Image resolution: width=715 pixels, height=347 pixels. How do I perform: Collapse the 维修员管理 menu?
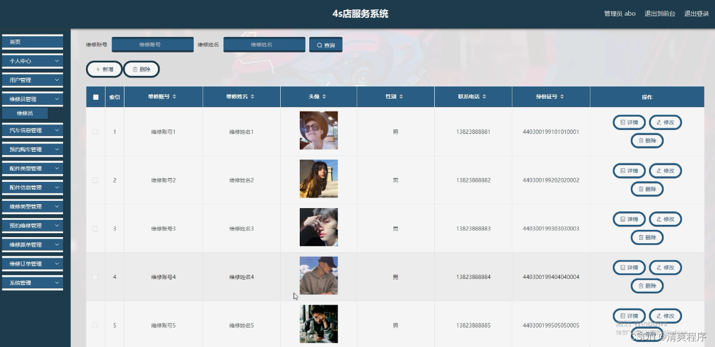point(32,99)
